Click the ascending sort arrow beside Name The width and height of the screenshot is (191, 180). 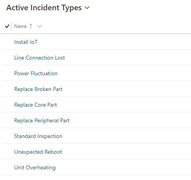coord(31,26)
